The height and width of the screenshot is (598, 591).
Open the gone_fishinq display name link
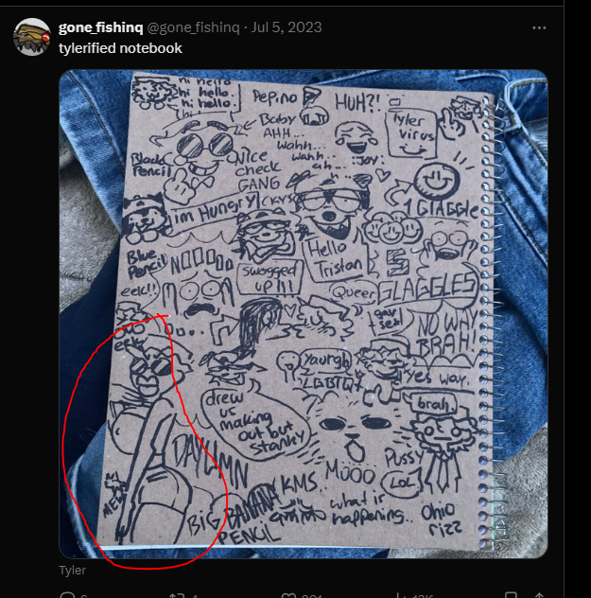pos(100,27)
